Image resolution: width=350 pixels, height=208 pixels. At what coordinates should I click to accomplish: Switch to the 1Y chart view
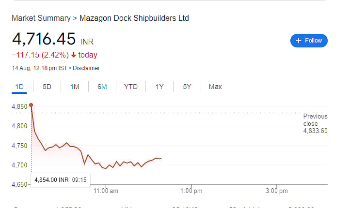tap(159, 87)
